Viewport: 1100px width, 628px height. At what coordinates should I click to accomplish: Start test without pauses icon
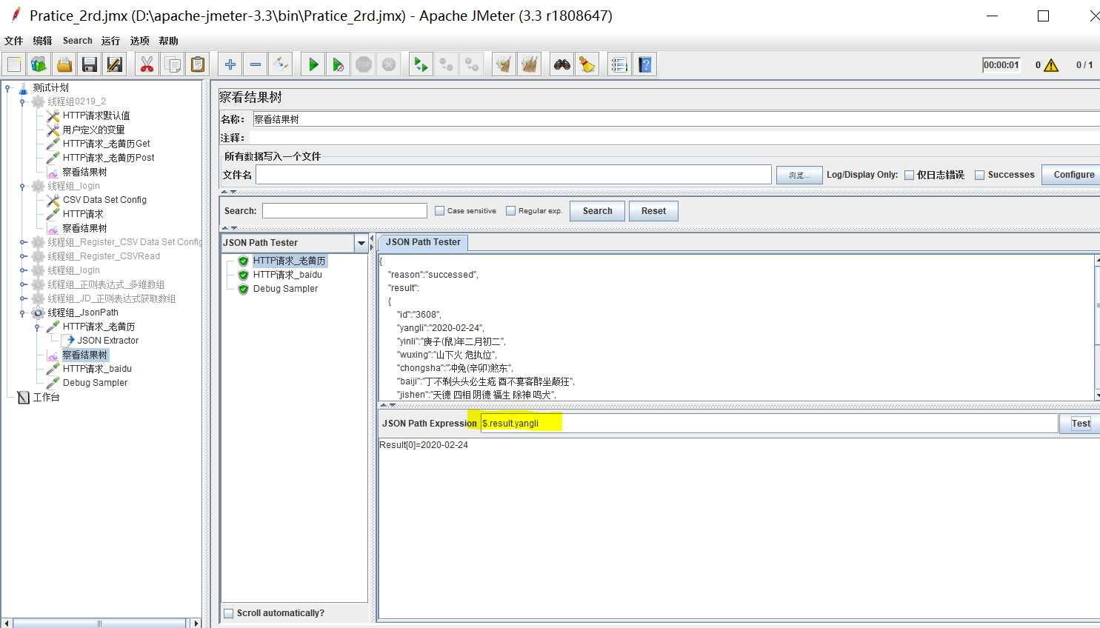point(339,65)
